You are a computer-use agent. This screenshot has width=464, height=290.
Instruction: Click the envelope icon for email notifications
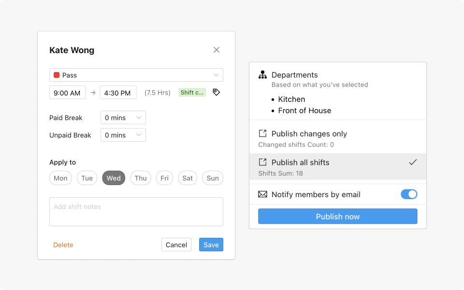coord(262,194)
